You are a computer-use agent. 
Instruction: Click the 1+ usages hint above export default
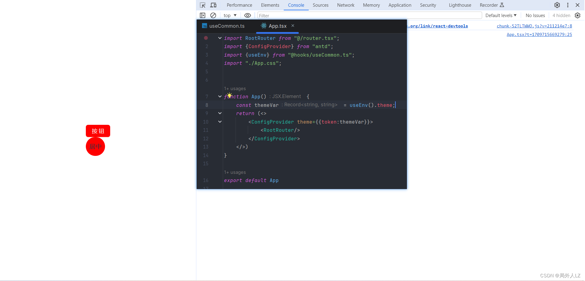pos(235,172)
